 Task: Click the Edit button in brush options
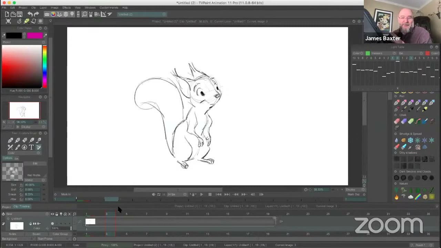pos(35,163)
